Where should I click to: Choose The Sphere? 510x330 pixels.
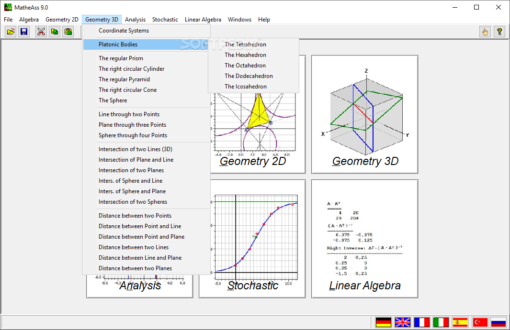(147, 100)
